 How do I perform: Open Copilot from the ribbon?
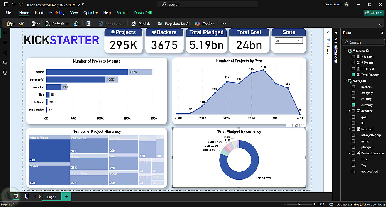point(204,24)
